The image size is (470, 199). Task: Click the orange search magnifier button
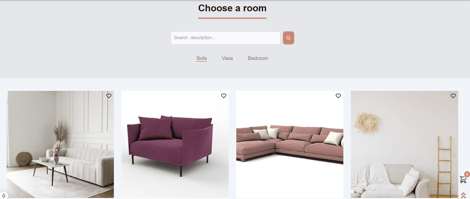tap(288, 38)
